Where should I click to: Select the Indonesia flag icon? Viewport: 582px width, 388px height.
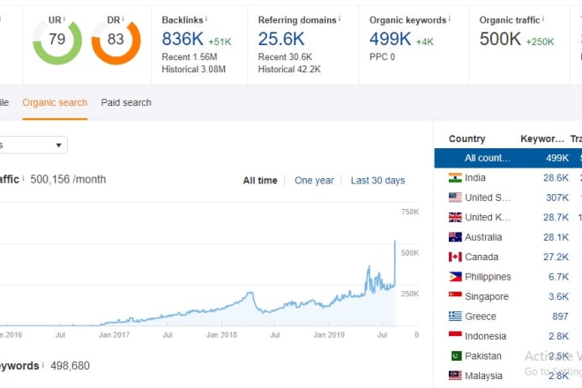point(455,334)
